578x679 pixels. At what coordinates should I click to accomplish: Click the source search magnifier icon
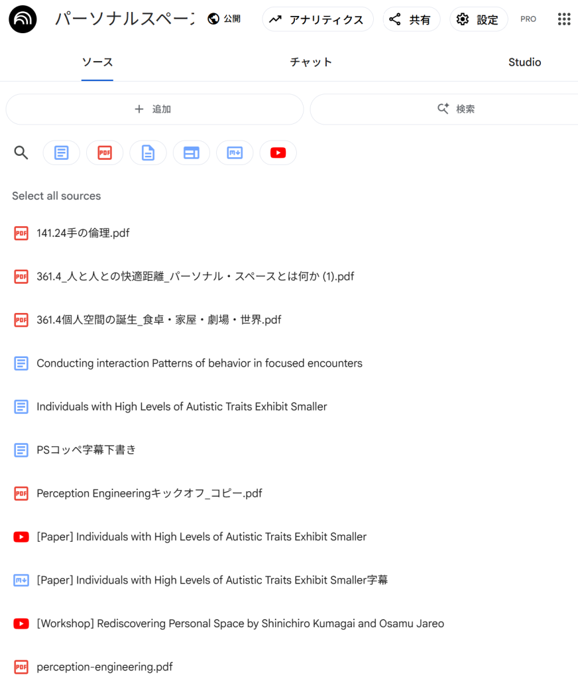pos(21,153)
